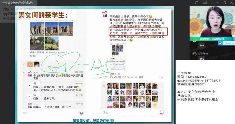Screen dimensions: 235x124
Task: Click the reply starting 哈哈哈哈, 还是上
Action: point(58,88)
